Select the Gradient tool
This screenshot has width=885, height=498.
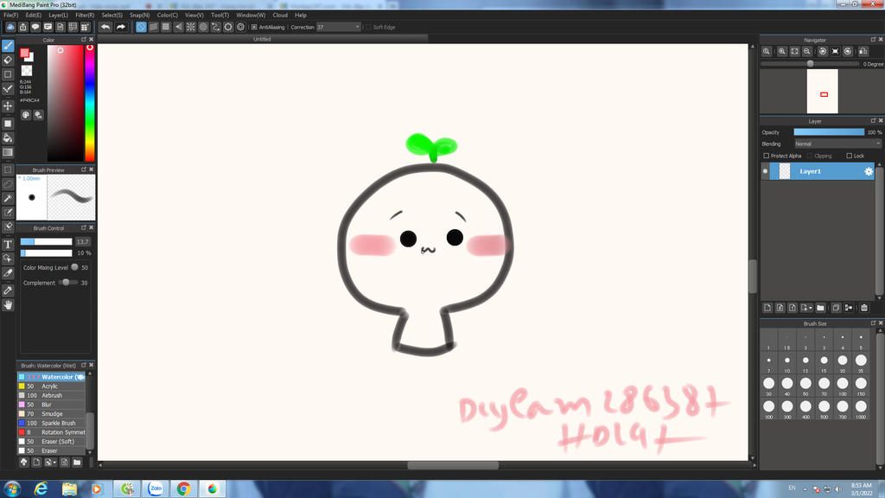point(8,152)
